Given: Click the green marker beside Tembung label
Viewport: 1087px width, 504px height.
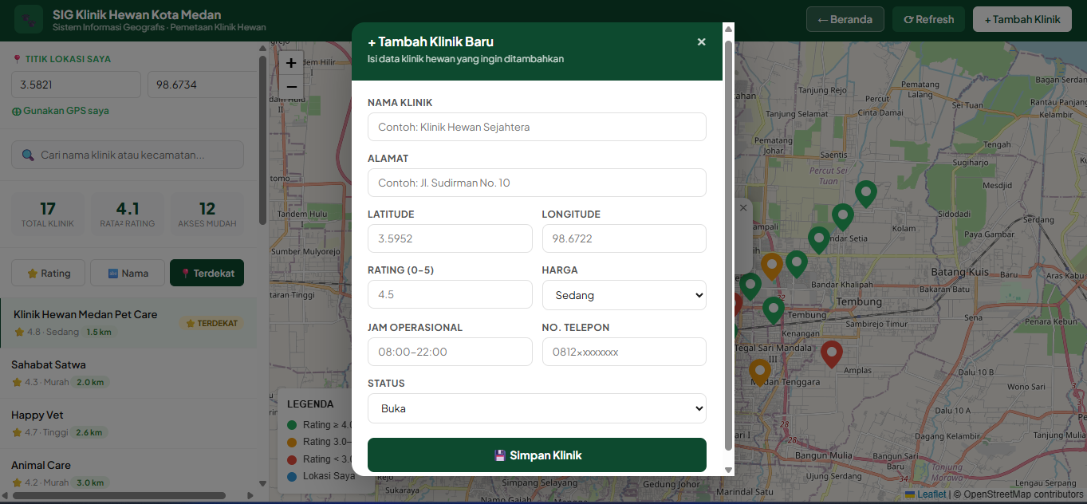Looking at the screenshot, I should pyautogui.click(x=773, y=310).
